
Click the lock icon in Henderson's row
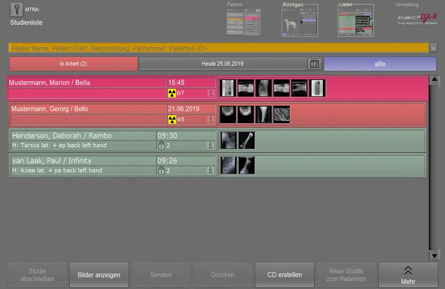click(x=162, y=145)
